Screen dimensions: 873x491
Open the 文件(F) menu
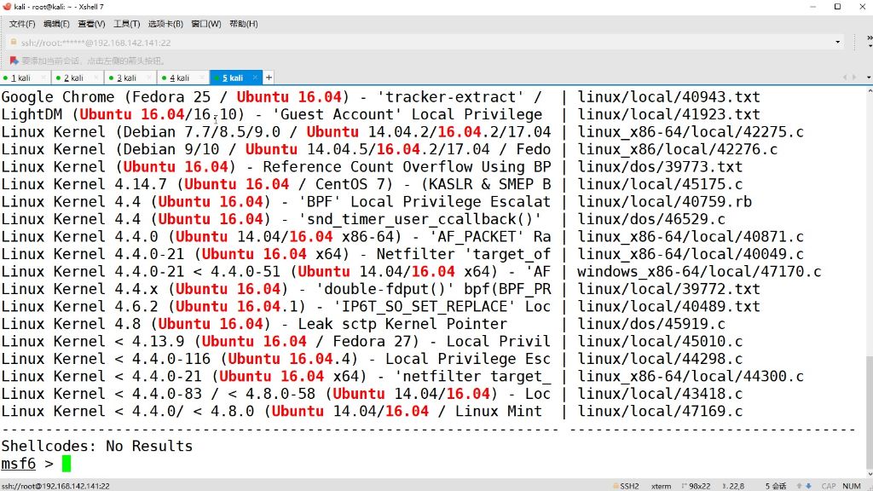click(x=21, y=24)
